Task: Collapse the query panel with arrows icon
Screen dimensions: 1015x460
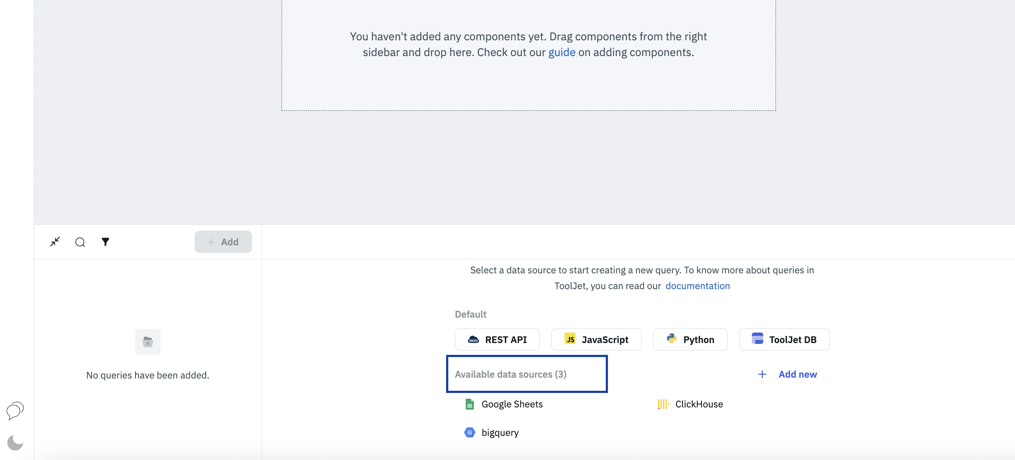Action: (55, 242)
